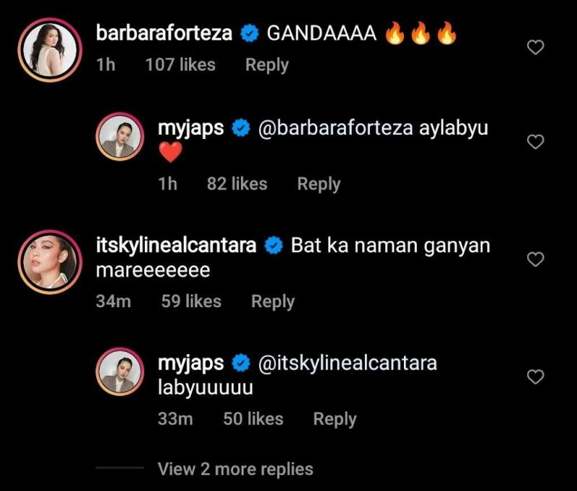
Task: Open the itskylinealcantara username link
Action: pyautogui.click(x=176, y=245)
